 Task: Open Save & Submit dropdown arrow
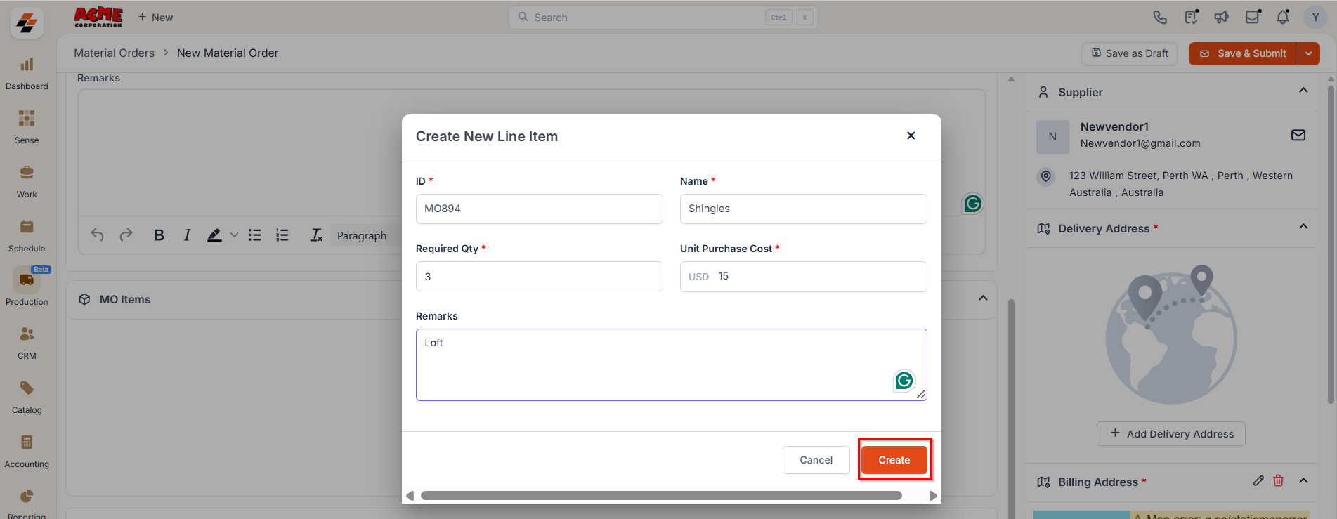(x=1309, y=53)
